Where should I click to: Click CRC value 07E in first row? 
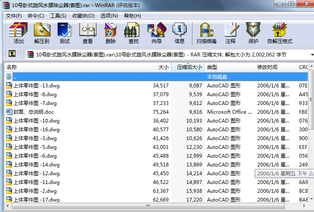(303, 86)
